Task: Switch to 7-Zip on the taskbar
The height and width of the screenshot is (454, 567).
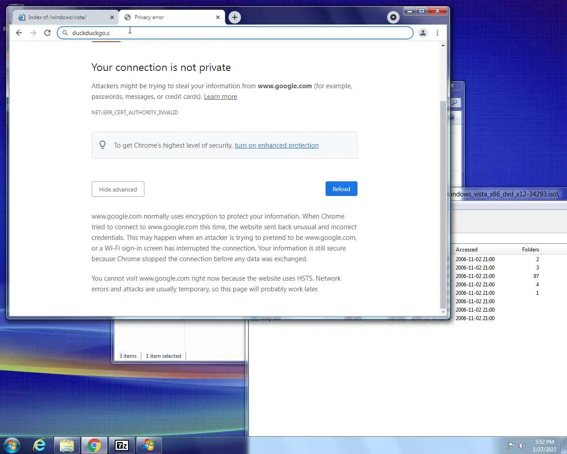Action: pyautogui.click(x=122, y=445)
